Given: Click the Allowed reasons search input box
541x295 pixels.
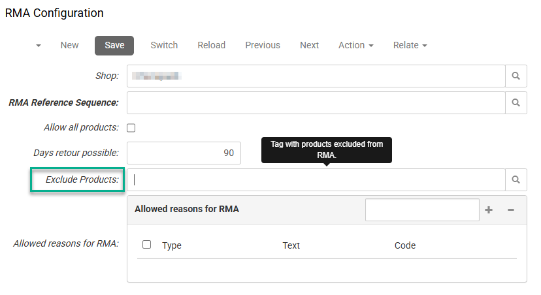Looking at the screenshot, I should coord(422,210).
